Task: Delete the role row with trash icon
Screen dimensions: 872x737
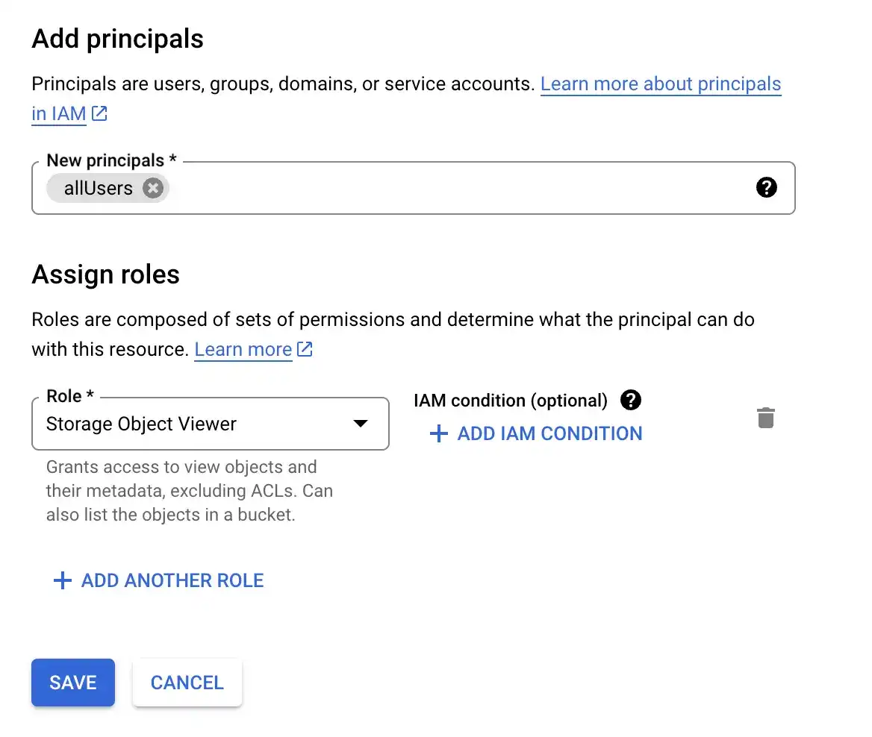Action: pyautogui.click(x=766, y=418)
